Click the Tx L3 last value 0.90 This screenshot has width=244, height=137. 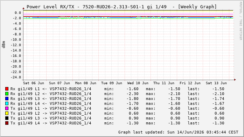click(219, 118)
